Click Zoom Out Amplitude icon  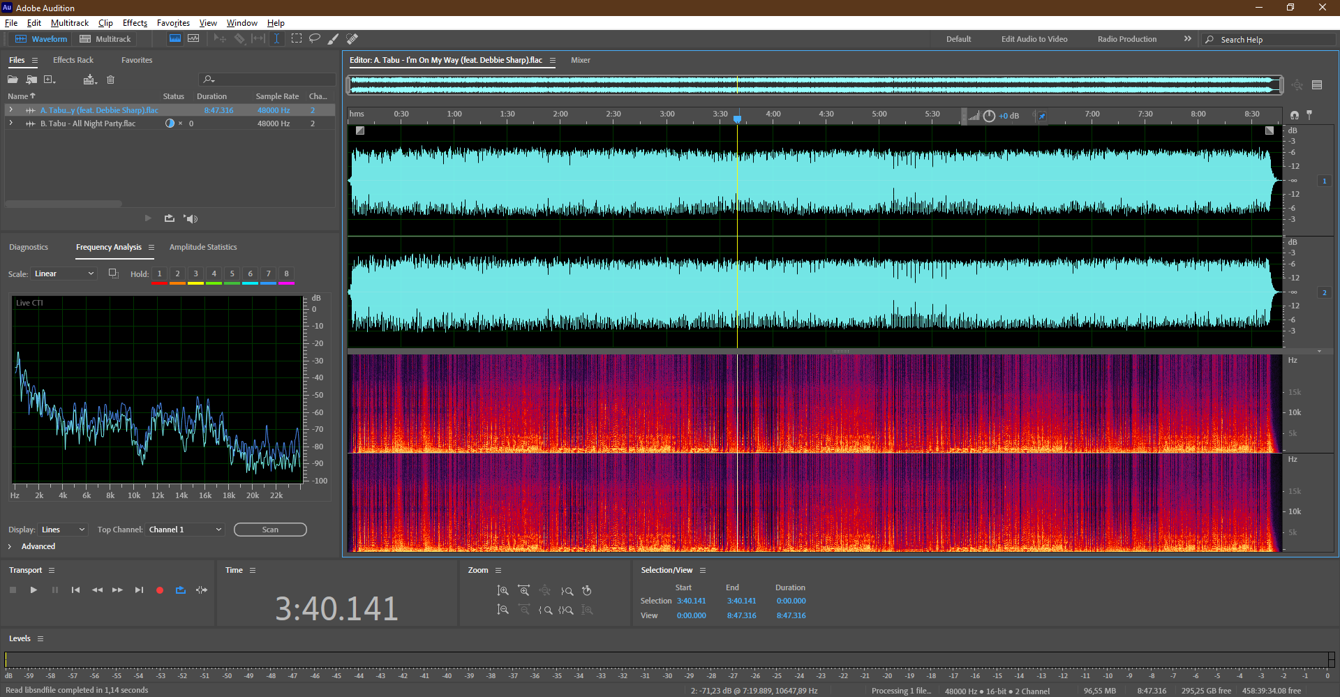coord(502,610)
